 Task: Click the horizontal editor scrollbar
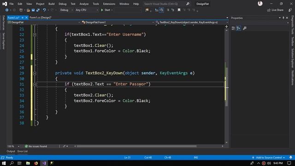pyautogui.click(x=137, y=146)
